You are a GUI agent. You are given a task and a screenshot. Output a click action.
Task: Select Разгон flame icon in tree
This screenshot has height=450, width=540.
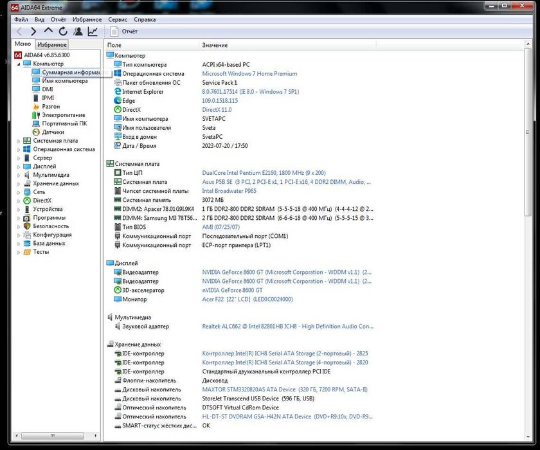click(x=36, y=106)
